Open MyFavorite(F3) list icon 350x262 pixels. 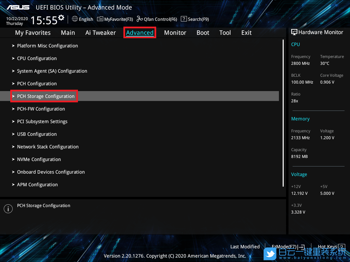(x=100, y=19)
